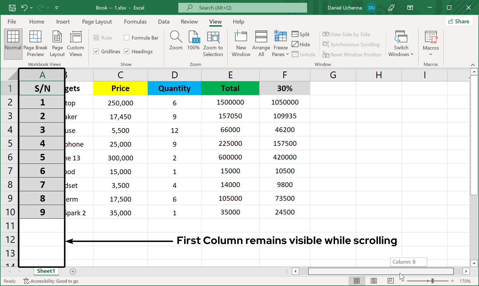Screen dimensions: 479x286
Task: Expand the Macros dropdown
Action: coord(431,54)
